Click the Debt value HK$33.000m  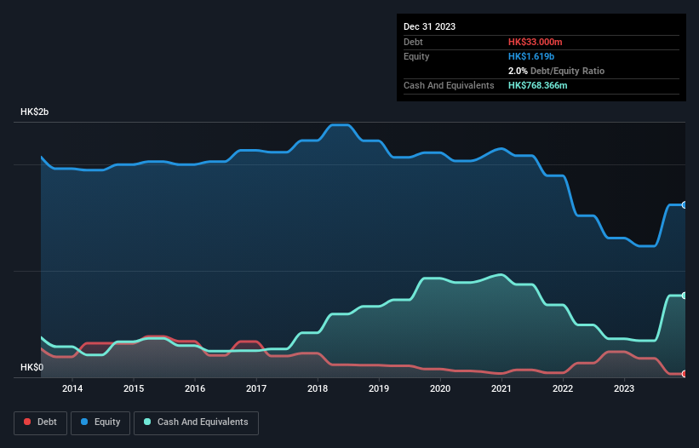pos(535,42)
